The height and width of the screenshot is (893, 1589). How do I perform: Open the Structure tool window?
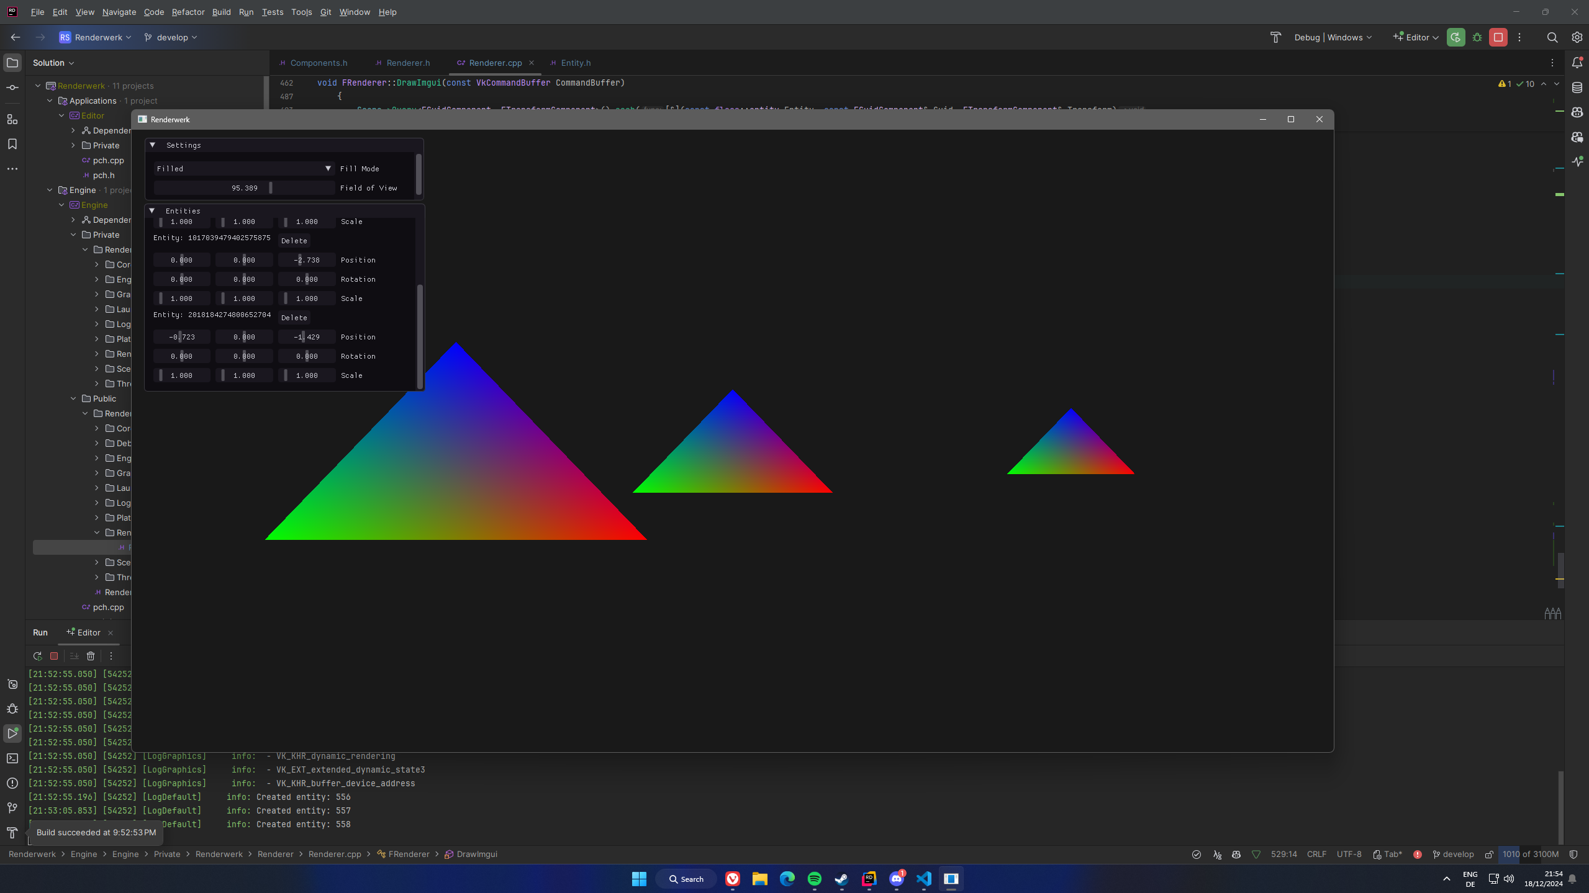pos(12,119)
